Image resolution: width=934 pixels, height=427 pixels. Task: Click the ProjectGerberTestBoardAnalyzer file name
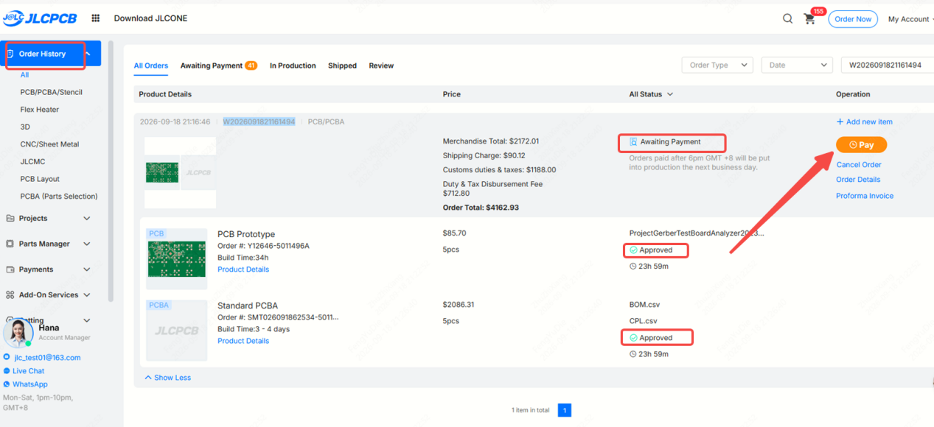click(697, 233)
